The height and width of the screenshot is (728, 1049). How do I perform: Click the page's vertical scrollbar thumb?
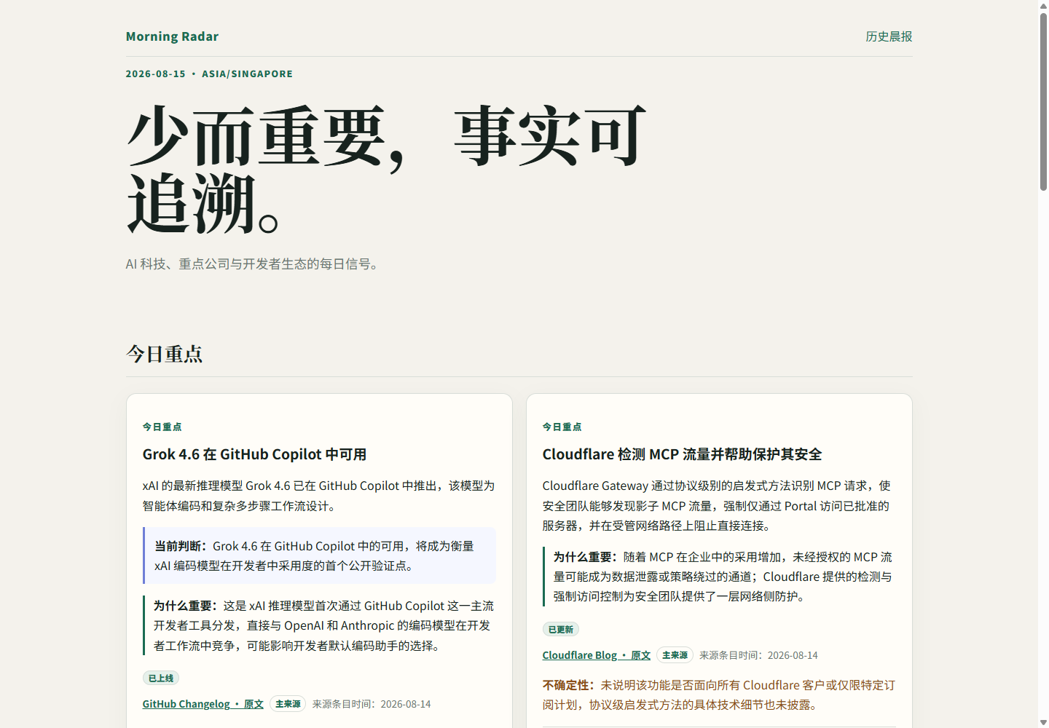1043,101
